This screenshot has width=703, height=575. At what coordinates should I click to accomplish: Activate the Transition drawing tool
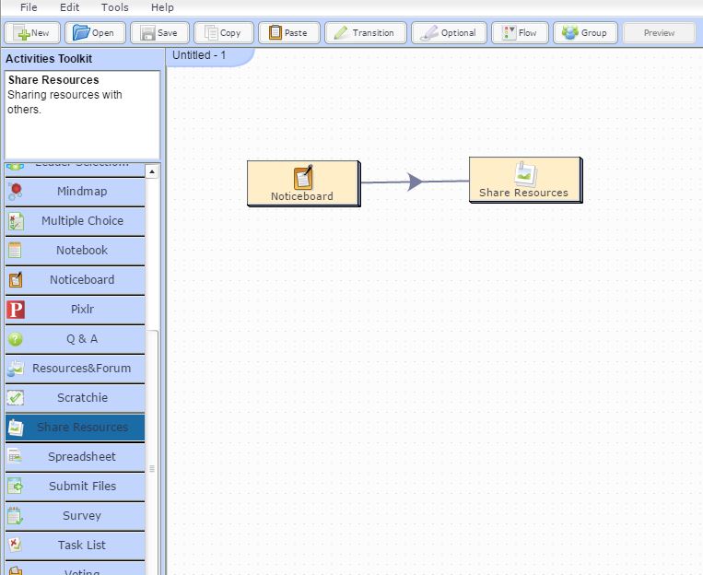coord(363,33)
